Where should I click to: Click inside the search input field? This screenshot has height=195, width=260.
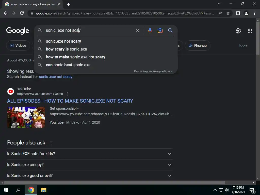(90, 30)
